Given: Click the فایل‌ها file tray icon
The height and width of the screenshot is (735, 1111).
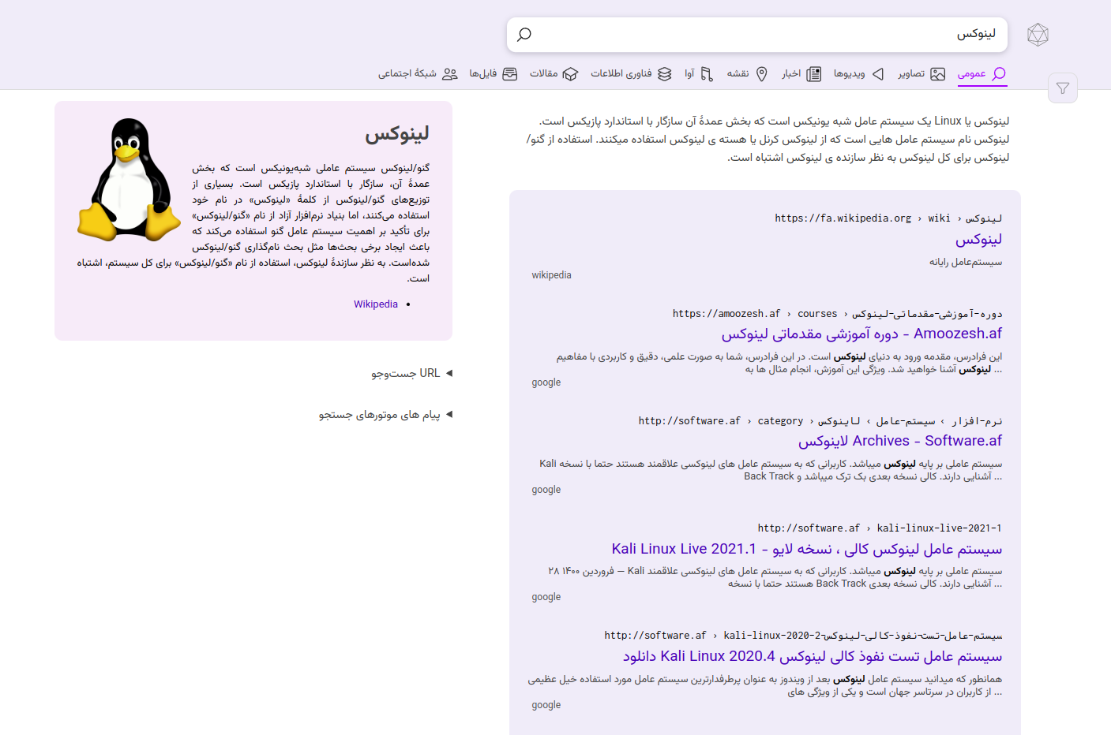Looking at the screenshot, I should coord(510,73).
